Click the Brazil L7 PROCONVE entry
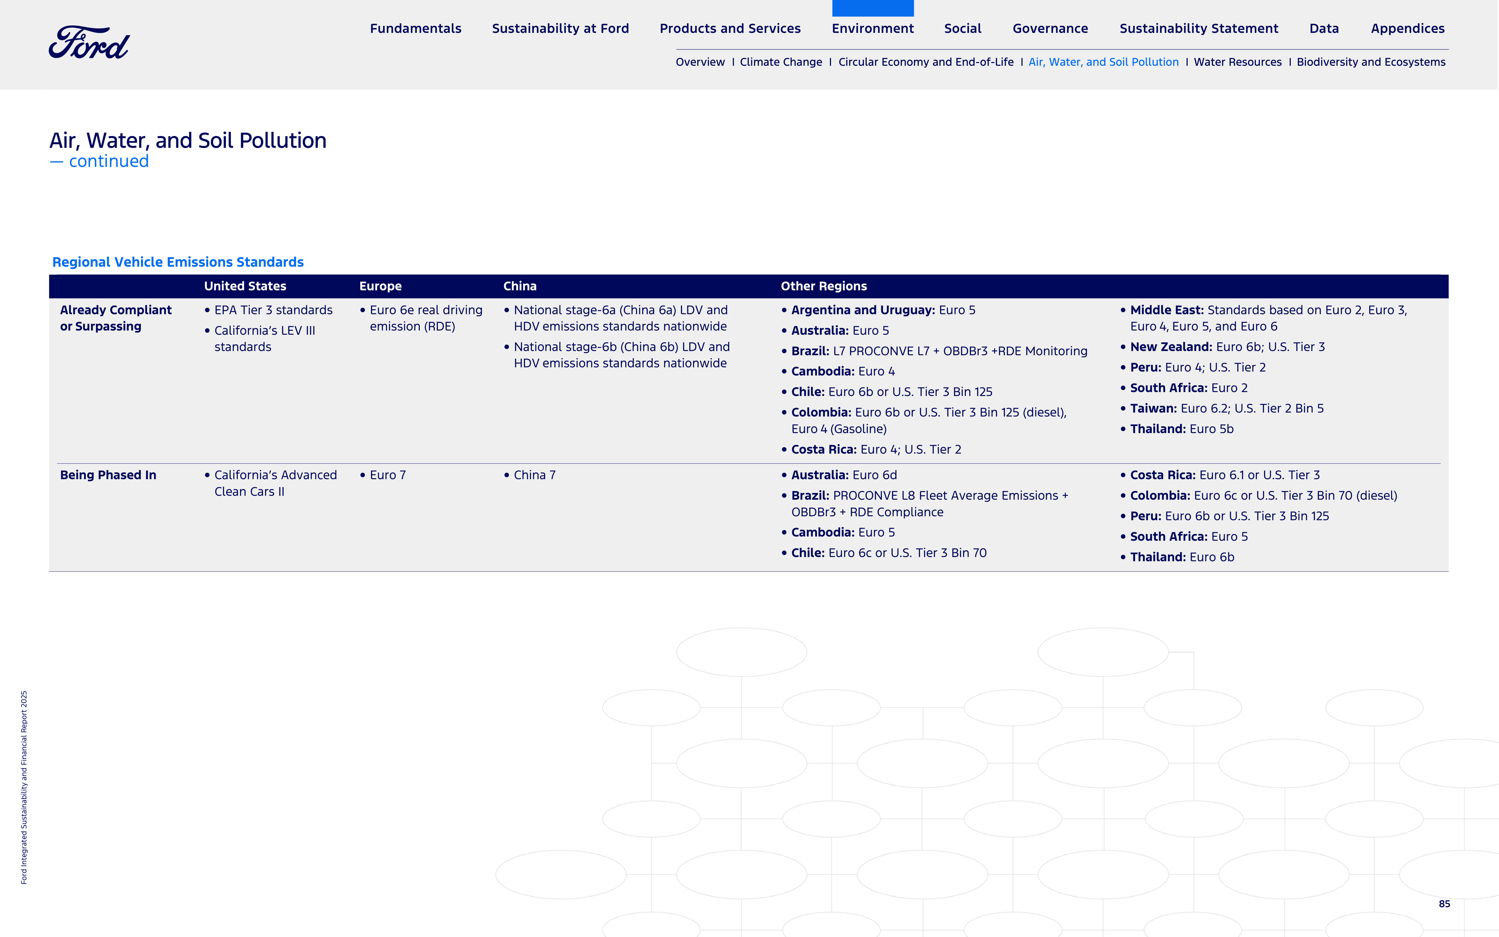 939,351
